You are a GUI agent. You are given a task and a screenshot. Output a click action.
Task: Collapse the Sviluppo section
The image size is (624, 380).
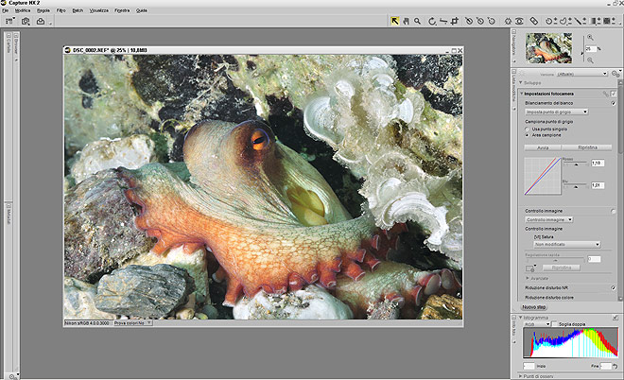point(521,83)
